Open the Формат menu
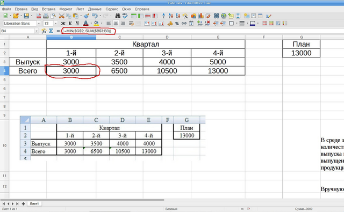Image resolution: width=344 pixels, height=212 pixels. (66, 9)
